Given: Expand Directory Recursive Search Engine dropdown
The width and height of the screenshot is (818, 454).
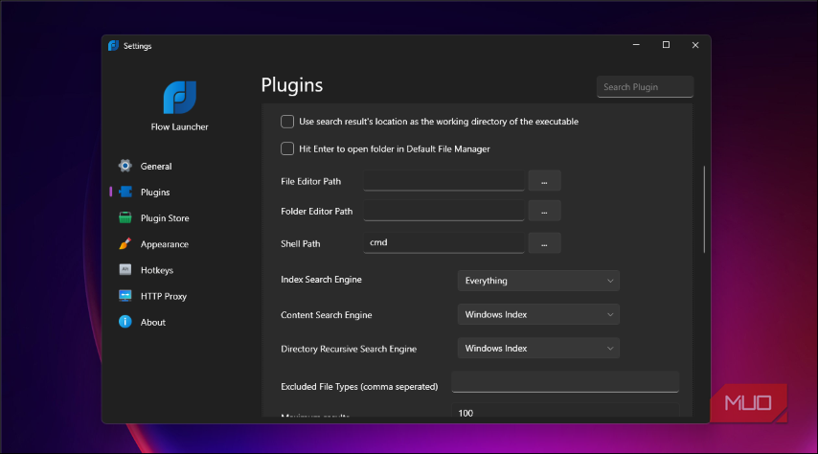Looking at the screenshot, I should tap(538, 348).
